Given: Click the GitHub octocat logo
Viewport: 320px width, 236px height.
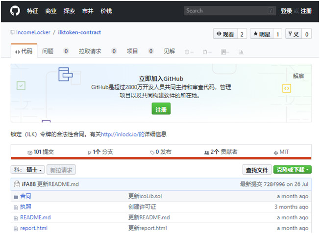Looking at the screenshot, I should pyautogui.click(x=15, y=11).
